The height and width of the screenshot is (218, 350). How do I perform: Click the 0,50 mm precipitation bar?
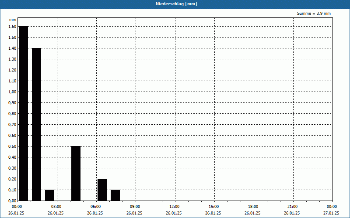(x=76, y=174)
